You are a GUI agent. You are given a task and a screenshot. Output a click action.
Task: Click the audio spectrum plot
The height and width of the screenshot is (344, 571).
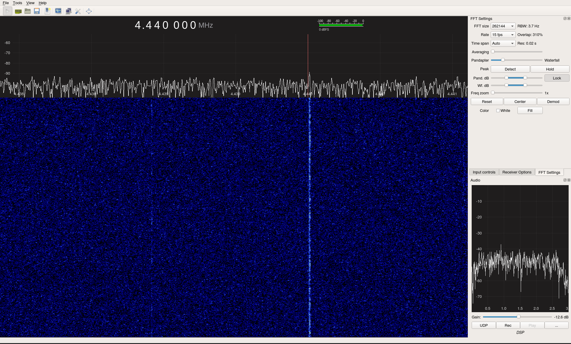pos(520,248)
